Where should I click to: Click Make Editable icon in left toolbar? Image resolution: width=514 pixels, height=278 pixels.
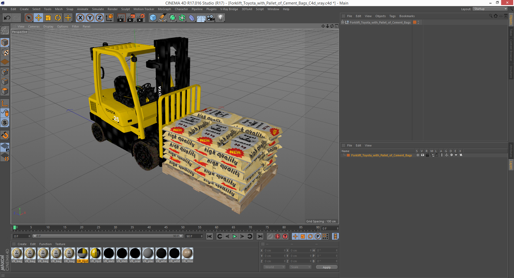tap(5, 30)
